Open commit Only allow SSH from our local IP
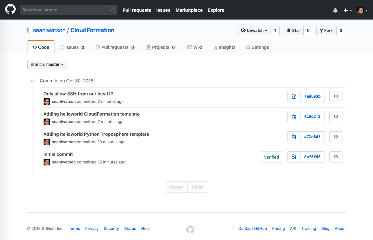Viewport: 373px width, 240px height. coord(78,94)
